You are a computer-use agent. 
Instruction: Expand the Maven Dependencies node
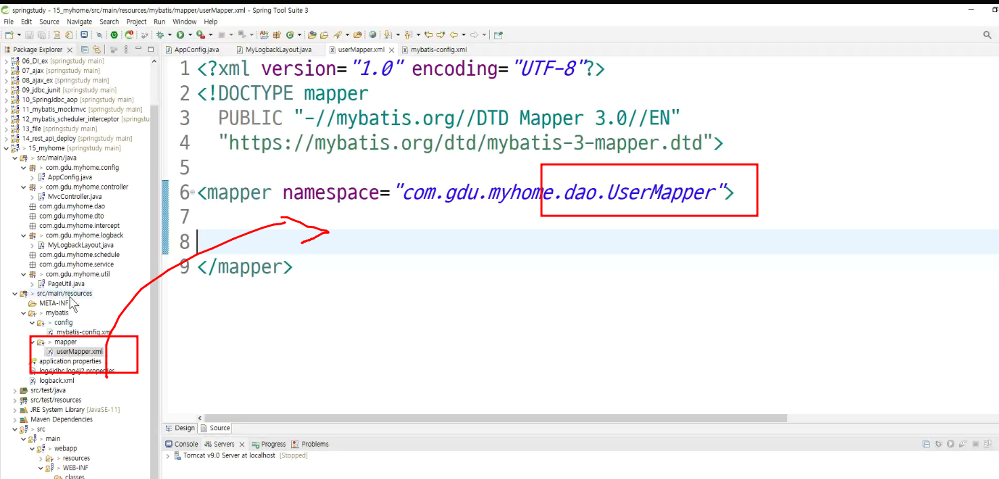[15, 419]
